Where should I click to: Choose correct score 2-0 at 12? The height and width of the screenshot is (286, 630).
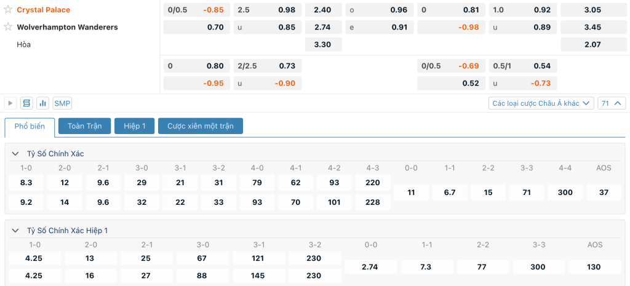pos(65,183)
